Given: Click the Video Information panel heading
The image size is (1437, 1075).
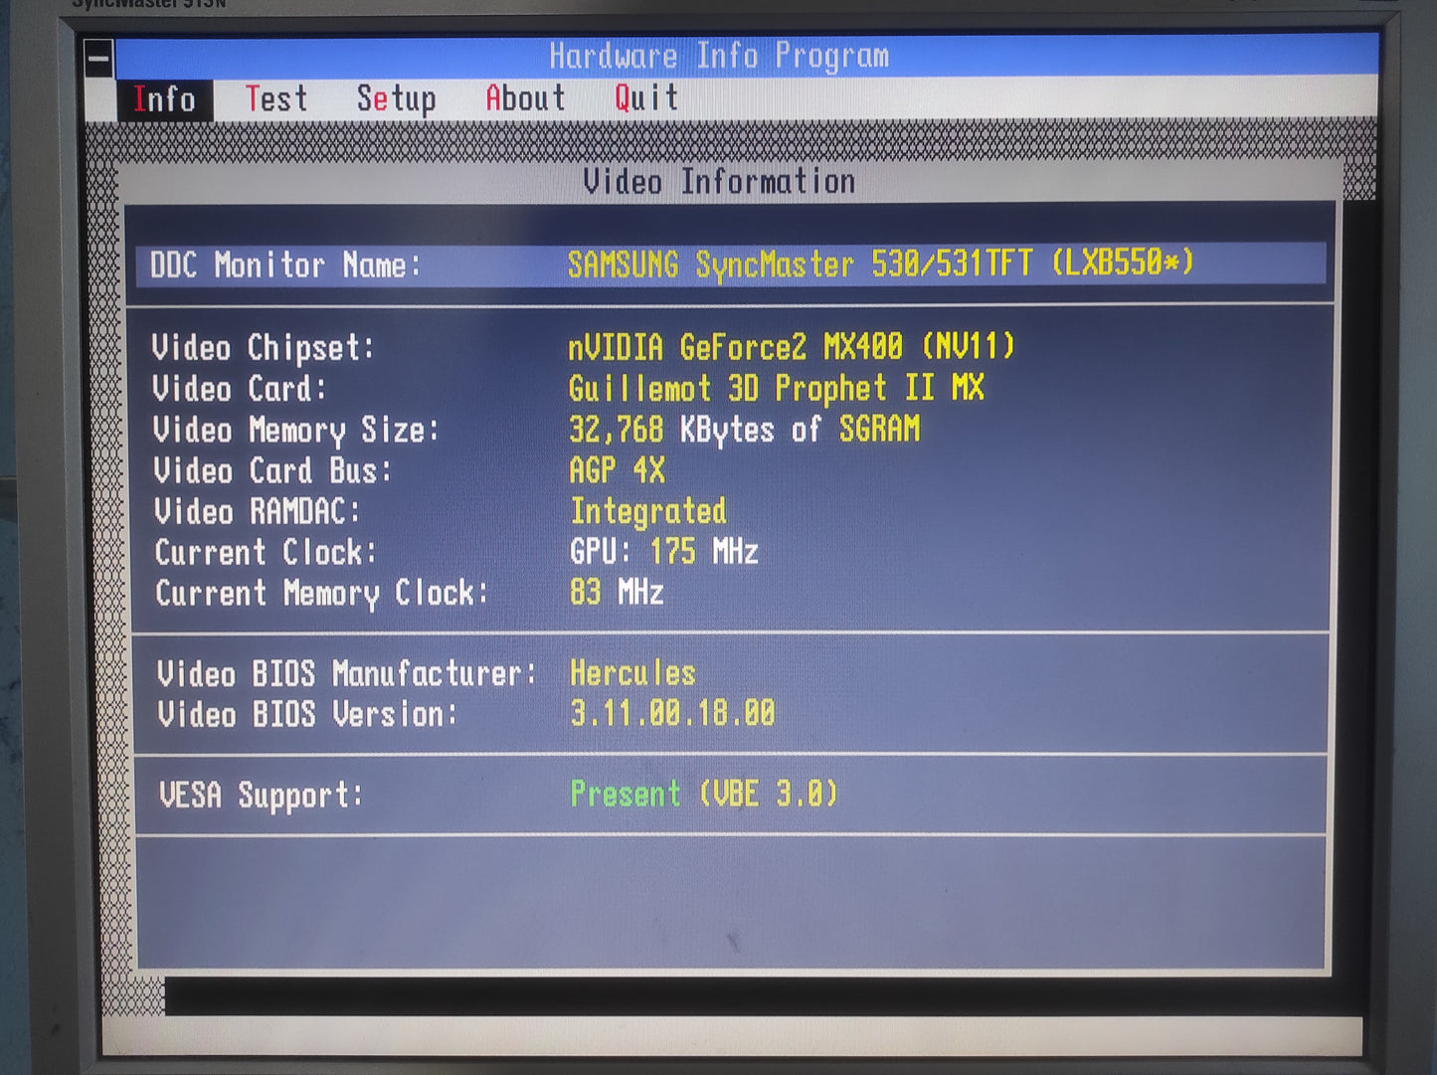Looking at the screenshot, I should click(x=718, y=182).
